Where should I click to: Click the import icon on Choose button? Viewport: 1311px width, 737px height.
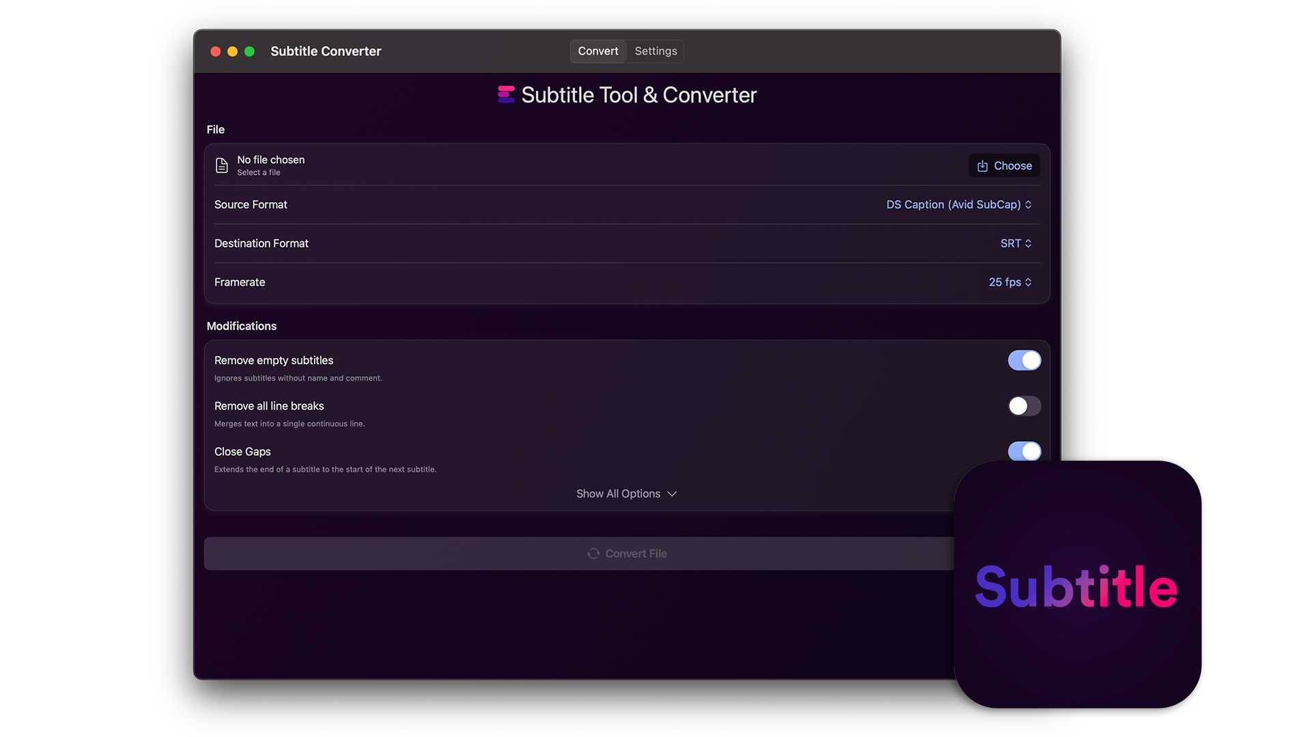point(983,166)
